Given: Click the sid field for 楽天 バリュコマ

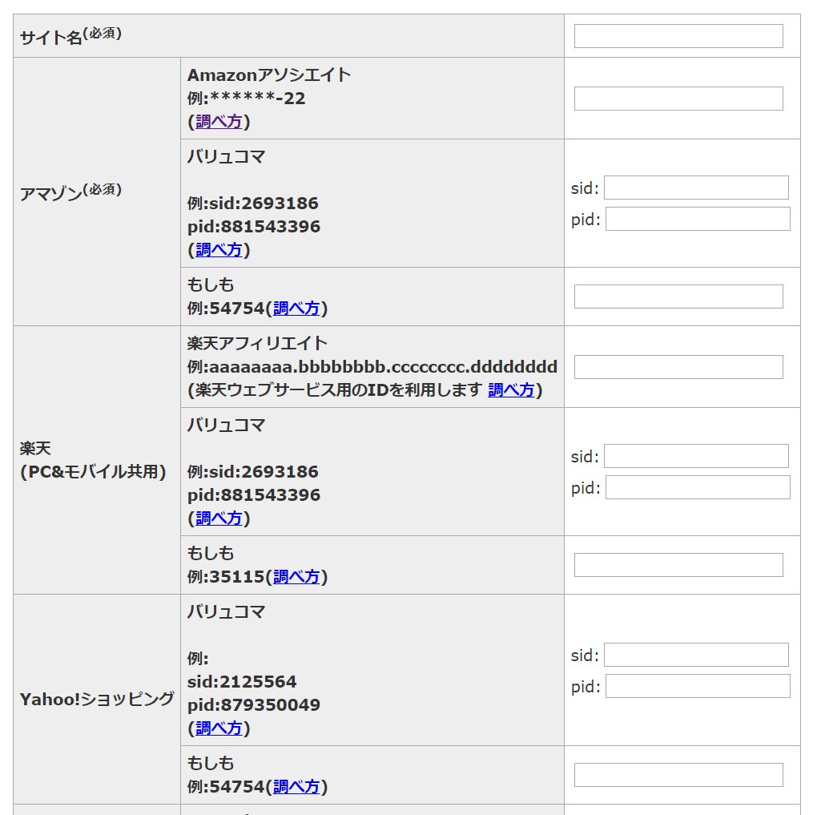Looking at the screenshot, I should pyautogui.click(x=696, y=456).
